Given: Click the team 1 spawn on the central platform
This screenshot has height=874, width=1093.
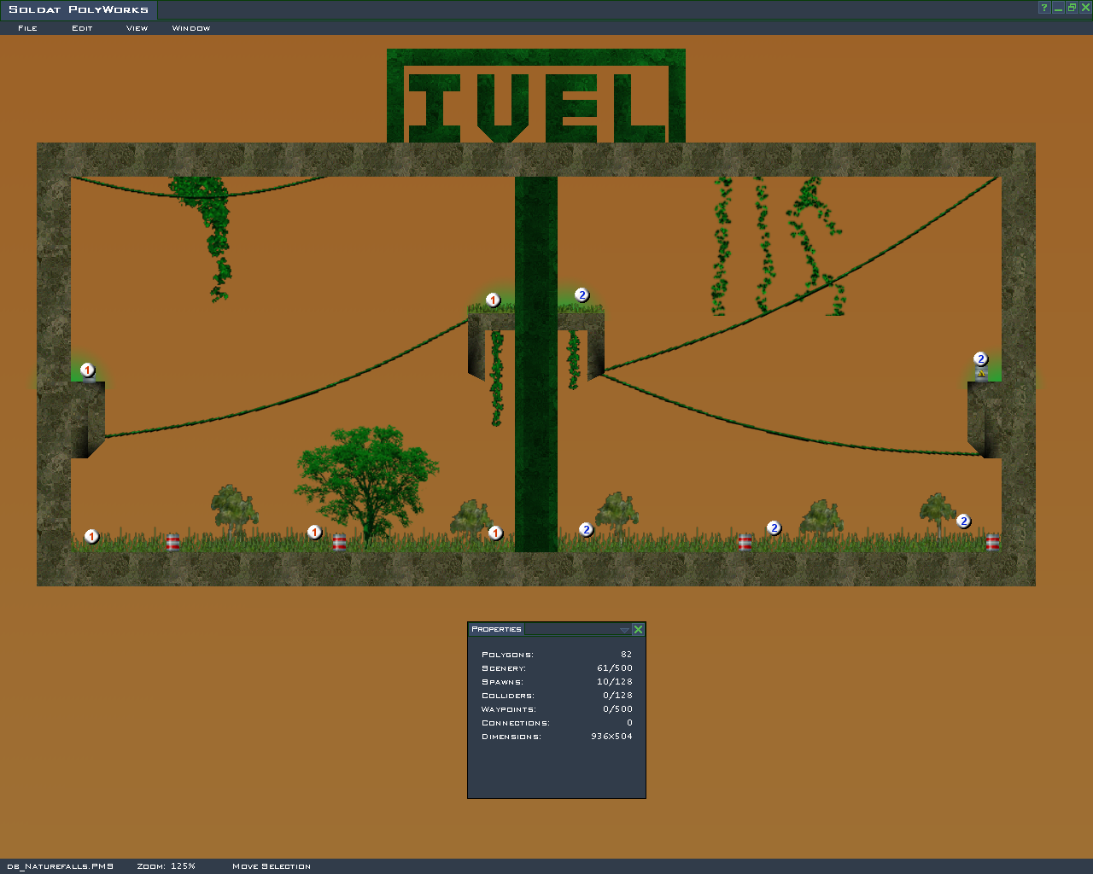Looking at the screenshot, I should [x=493, y=300].
